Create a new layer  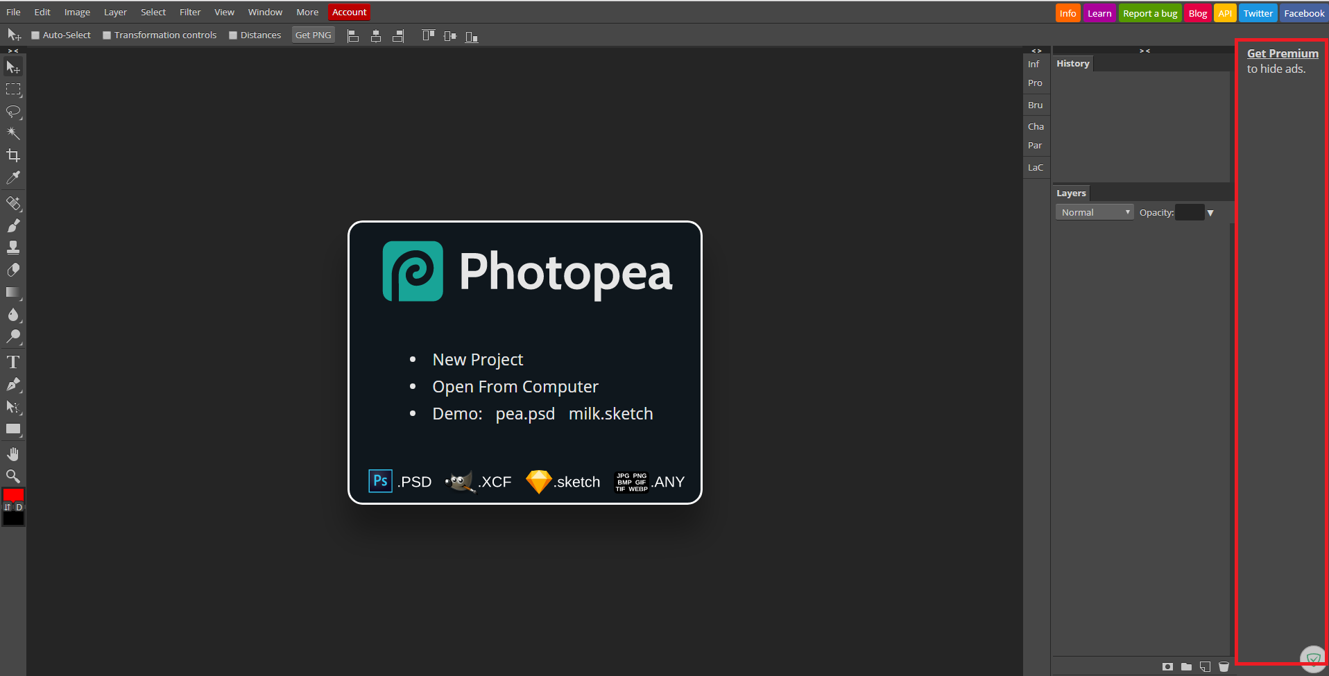coord(1204,666)
